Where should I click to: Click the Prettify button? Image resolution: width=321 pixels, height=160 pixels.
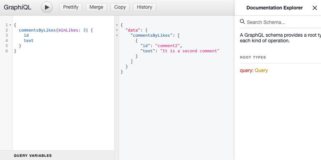tap(71, 7)
